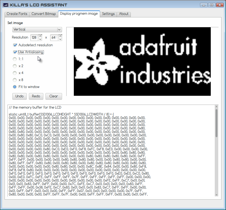The width and height of the screenshot is (226, 210).
Task: Click the adafruit industries preview image
Action: pos(142,62)
